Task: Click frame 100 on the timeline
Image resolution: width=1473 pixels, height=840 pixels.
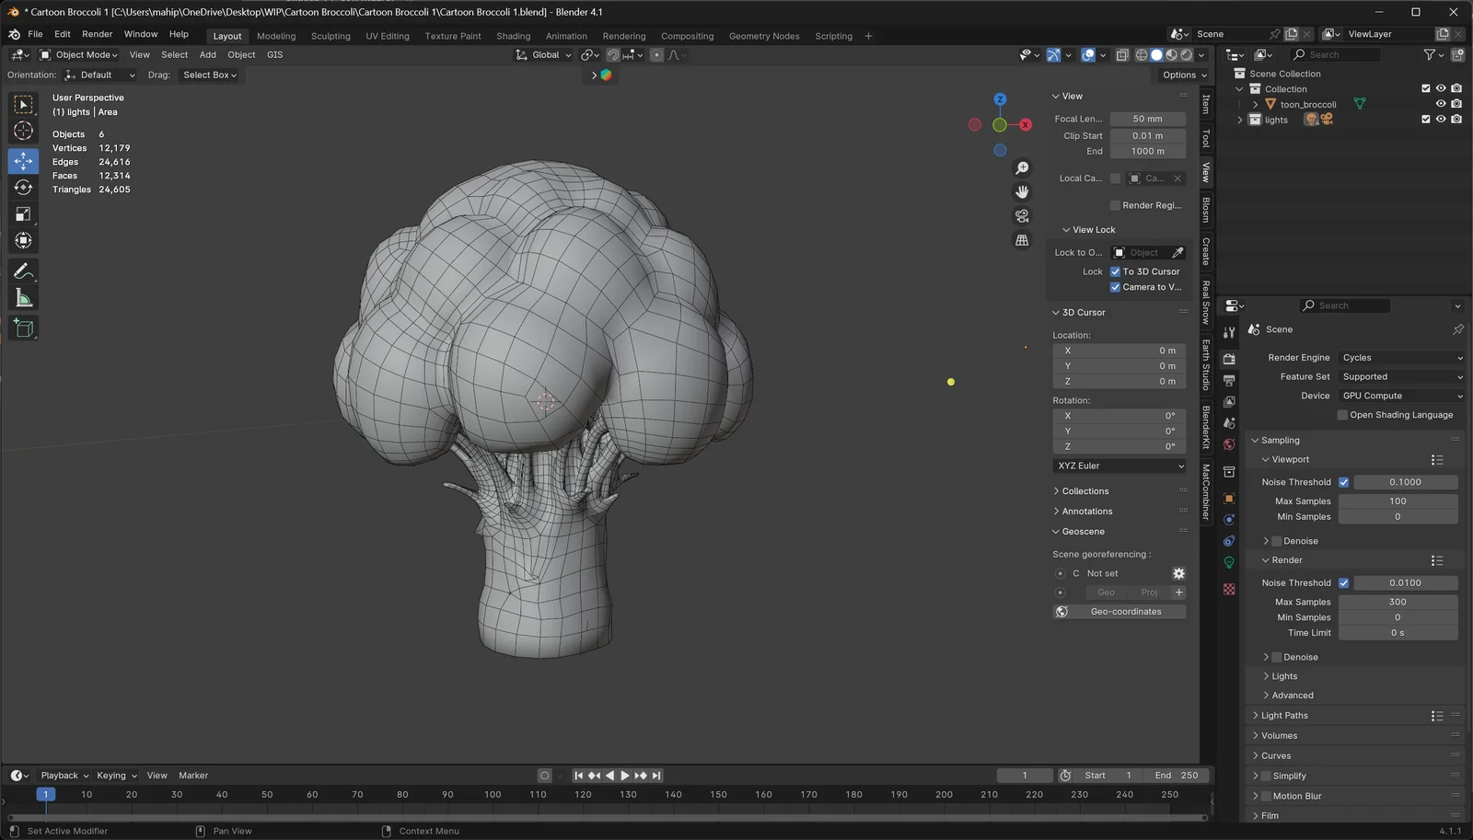Action: click(x=493, y=795)
